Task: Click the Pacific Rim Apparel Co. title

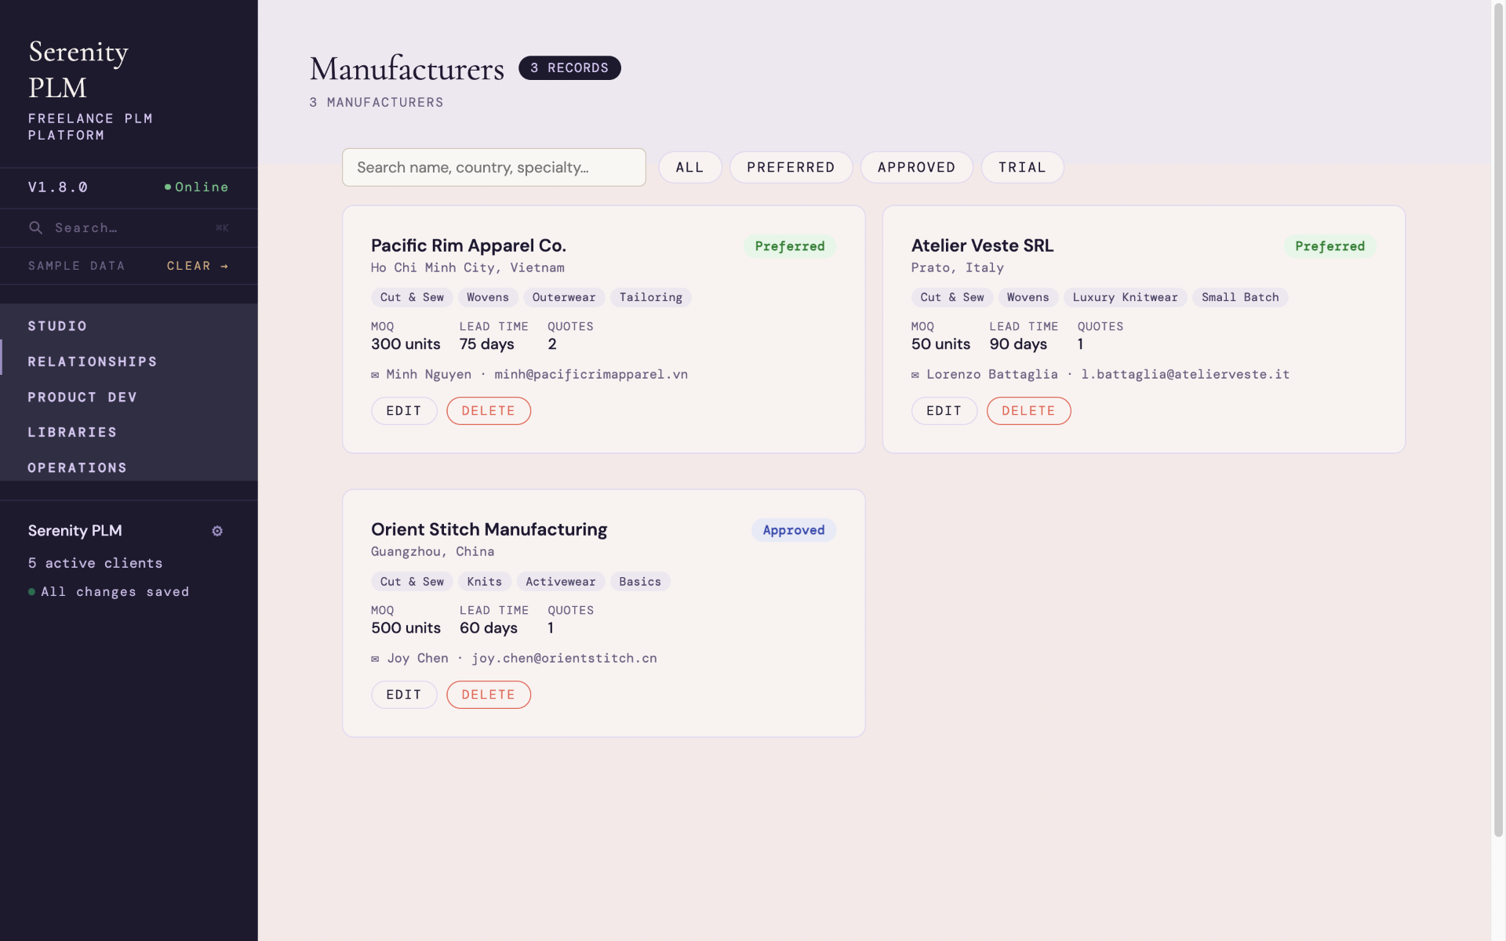Action: [x=468, y=245]
